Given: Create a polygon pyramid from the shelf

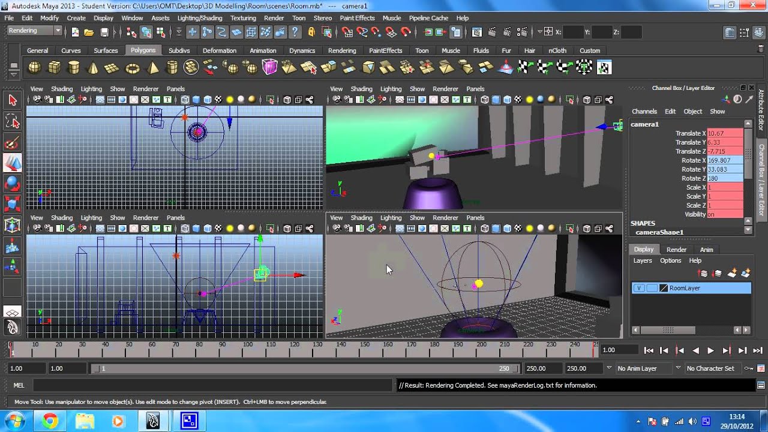Looking at the screenshot, I should (152, 67).
